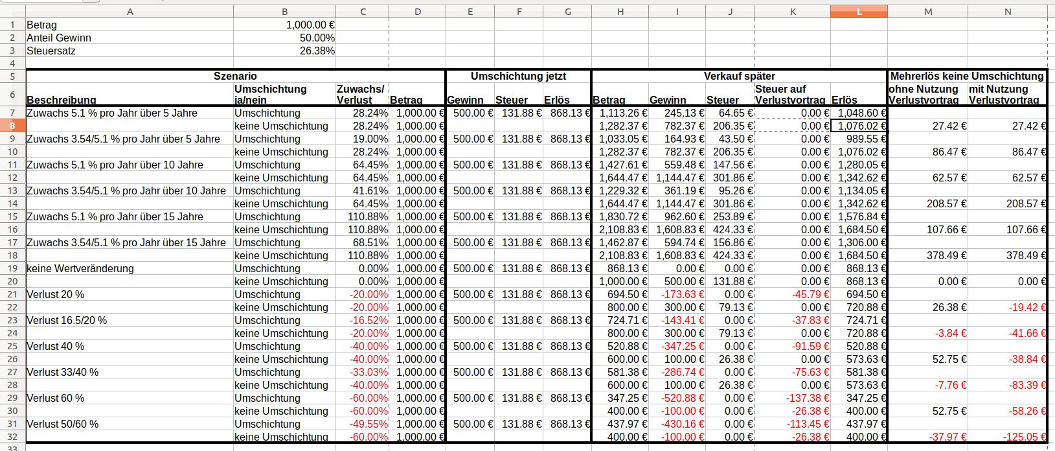Select Anteil Gewinn 50.00% cell
The image size is (1055, 451).
pos(284,38)
